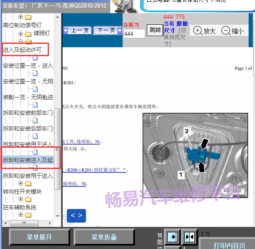The width and height of the screenshot is (255, 249).
Task: Open lower 修理组: 70 link
Action: click(x=74, y=184)
